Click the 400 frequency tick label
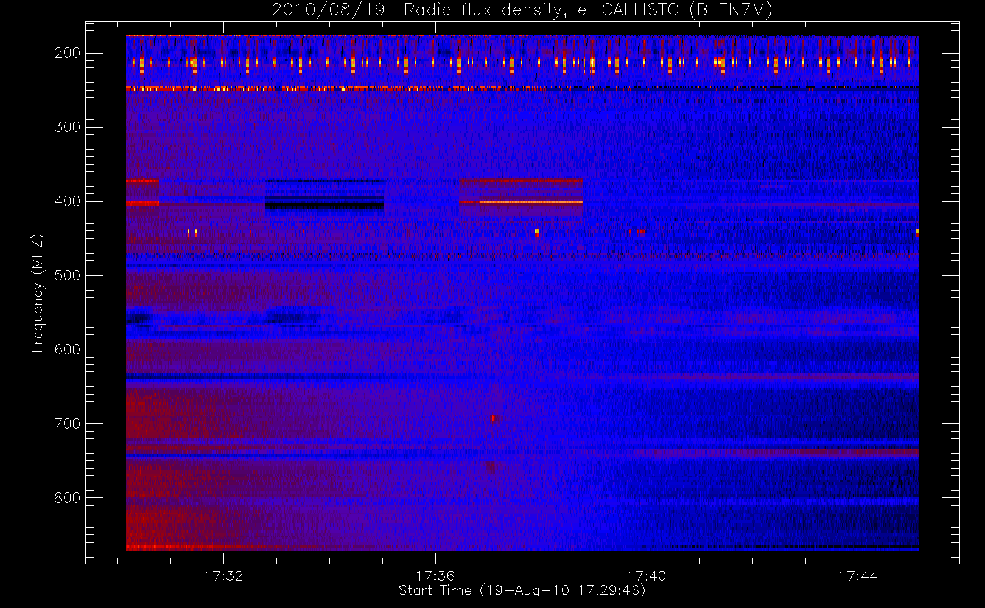985x608 pixels. [67, 201]
